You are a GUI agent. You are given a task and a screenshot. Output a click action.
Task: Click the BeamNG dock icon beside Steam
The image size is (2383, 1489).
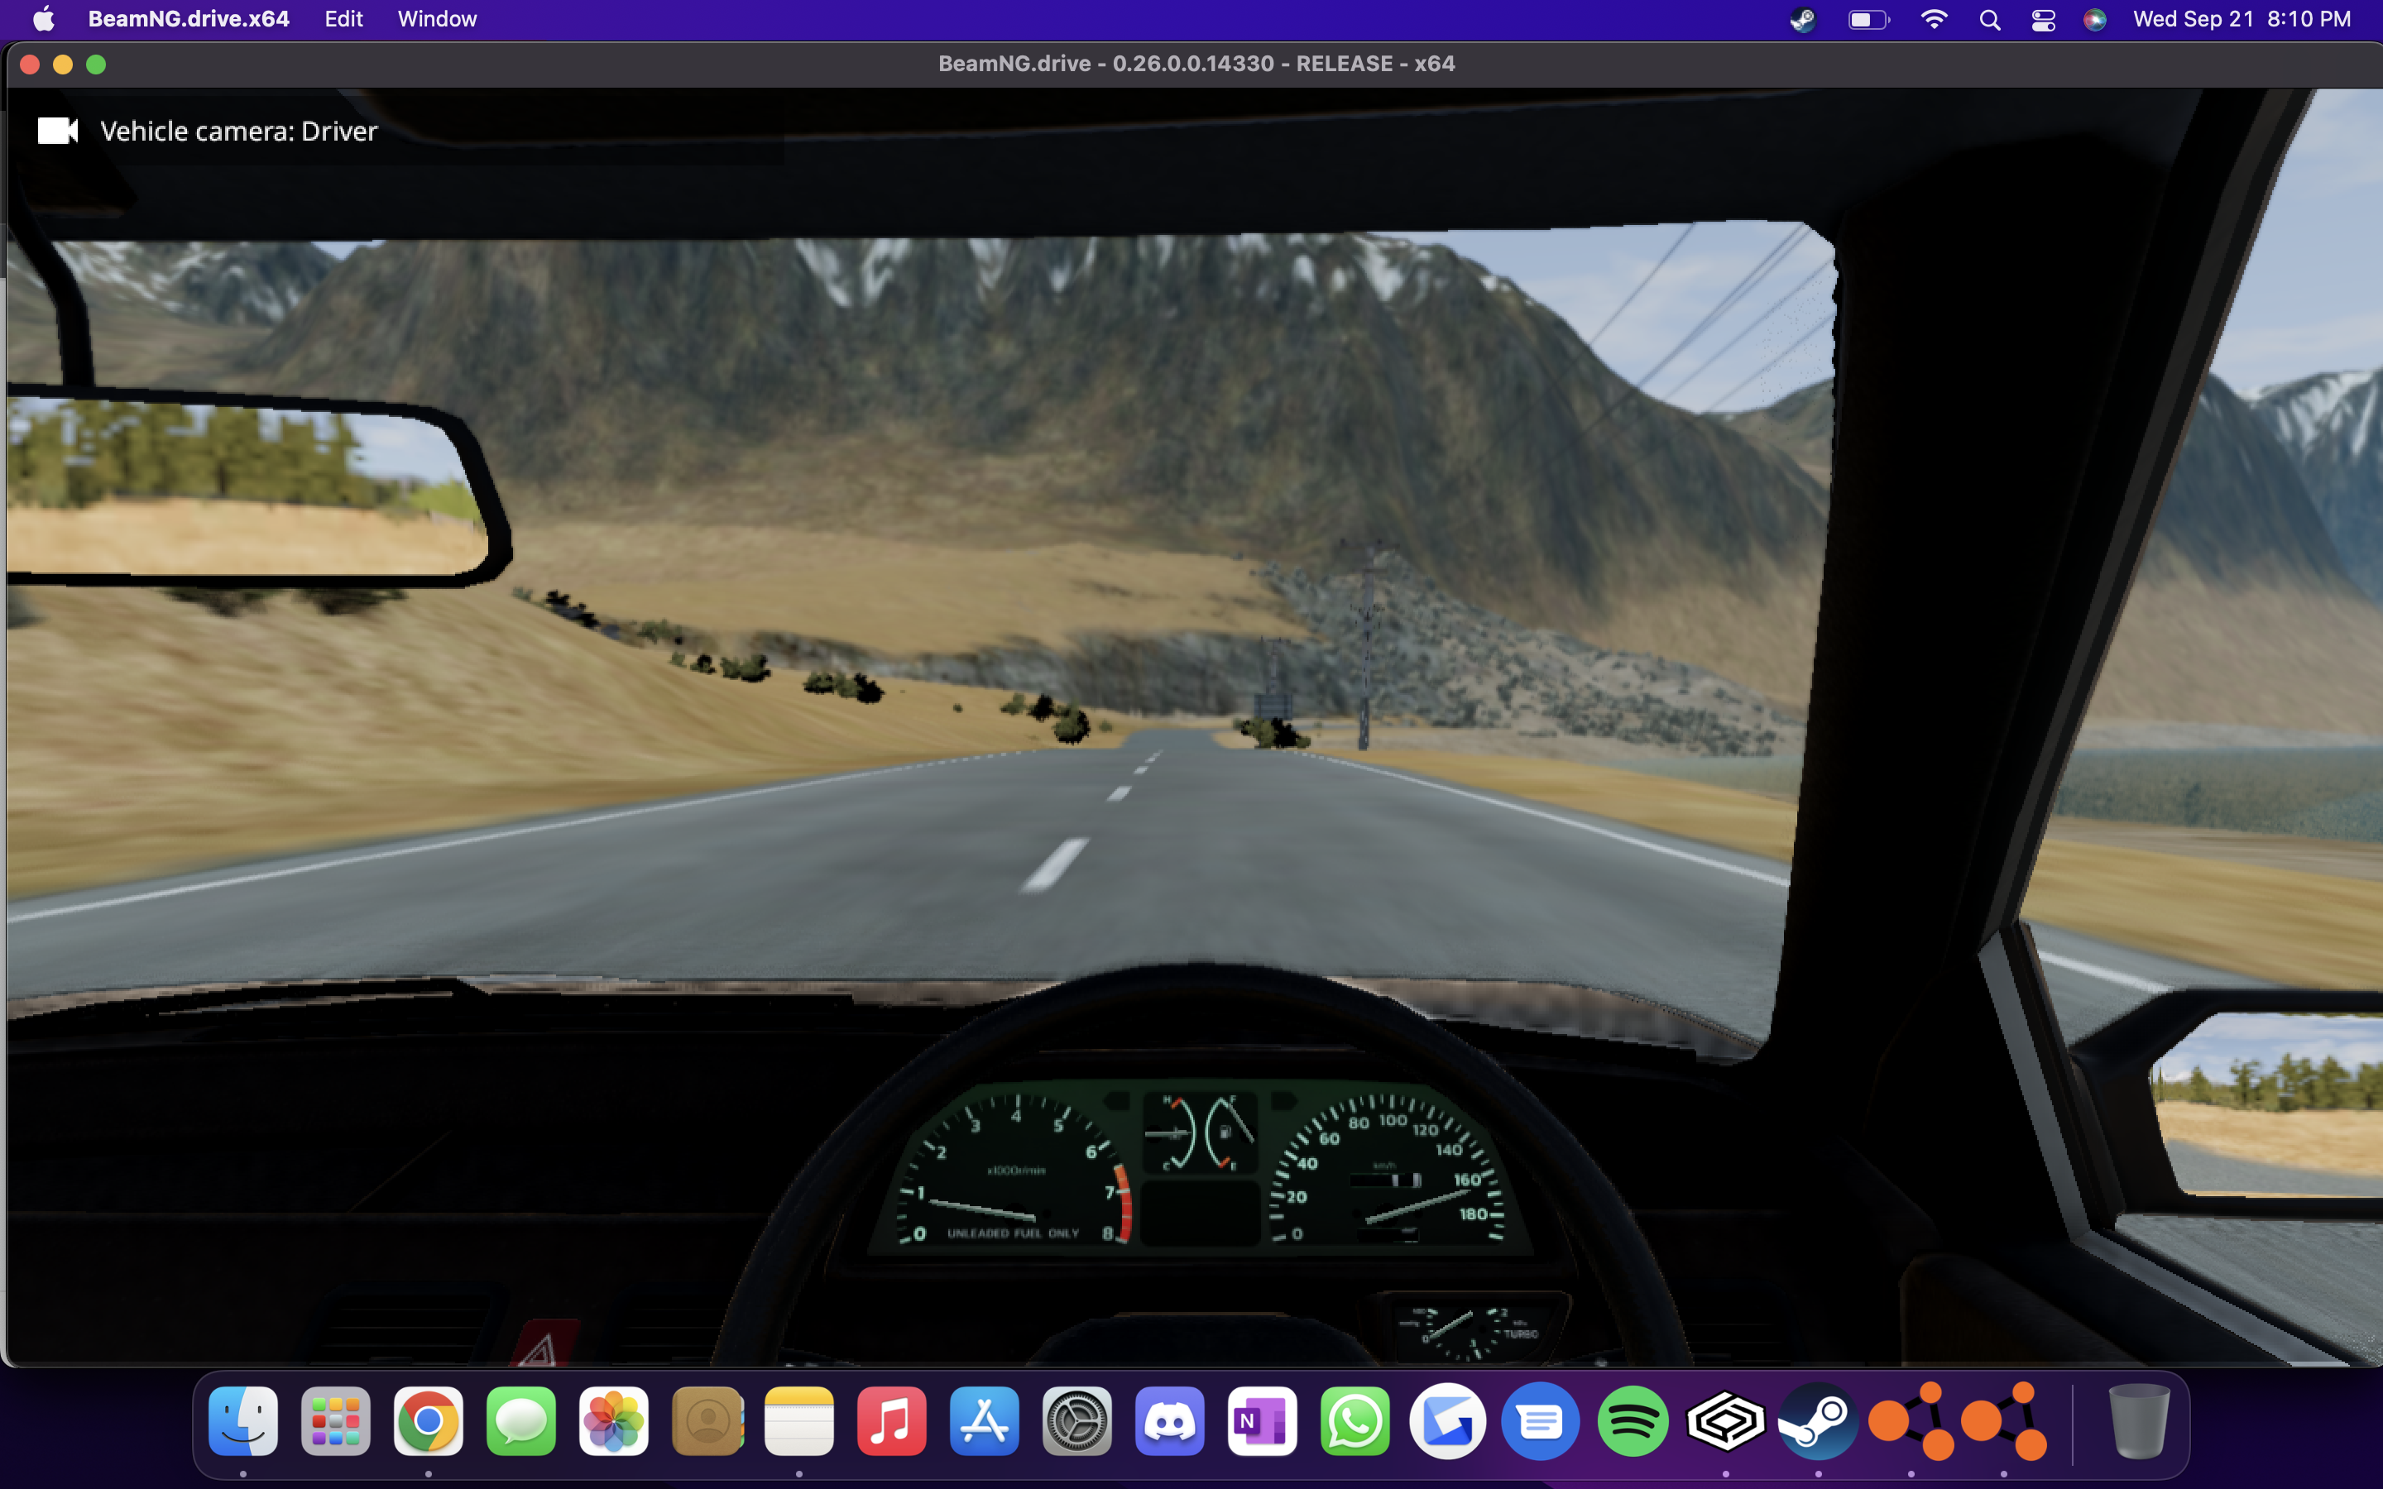tap(1911, 1421)
